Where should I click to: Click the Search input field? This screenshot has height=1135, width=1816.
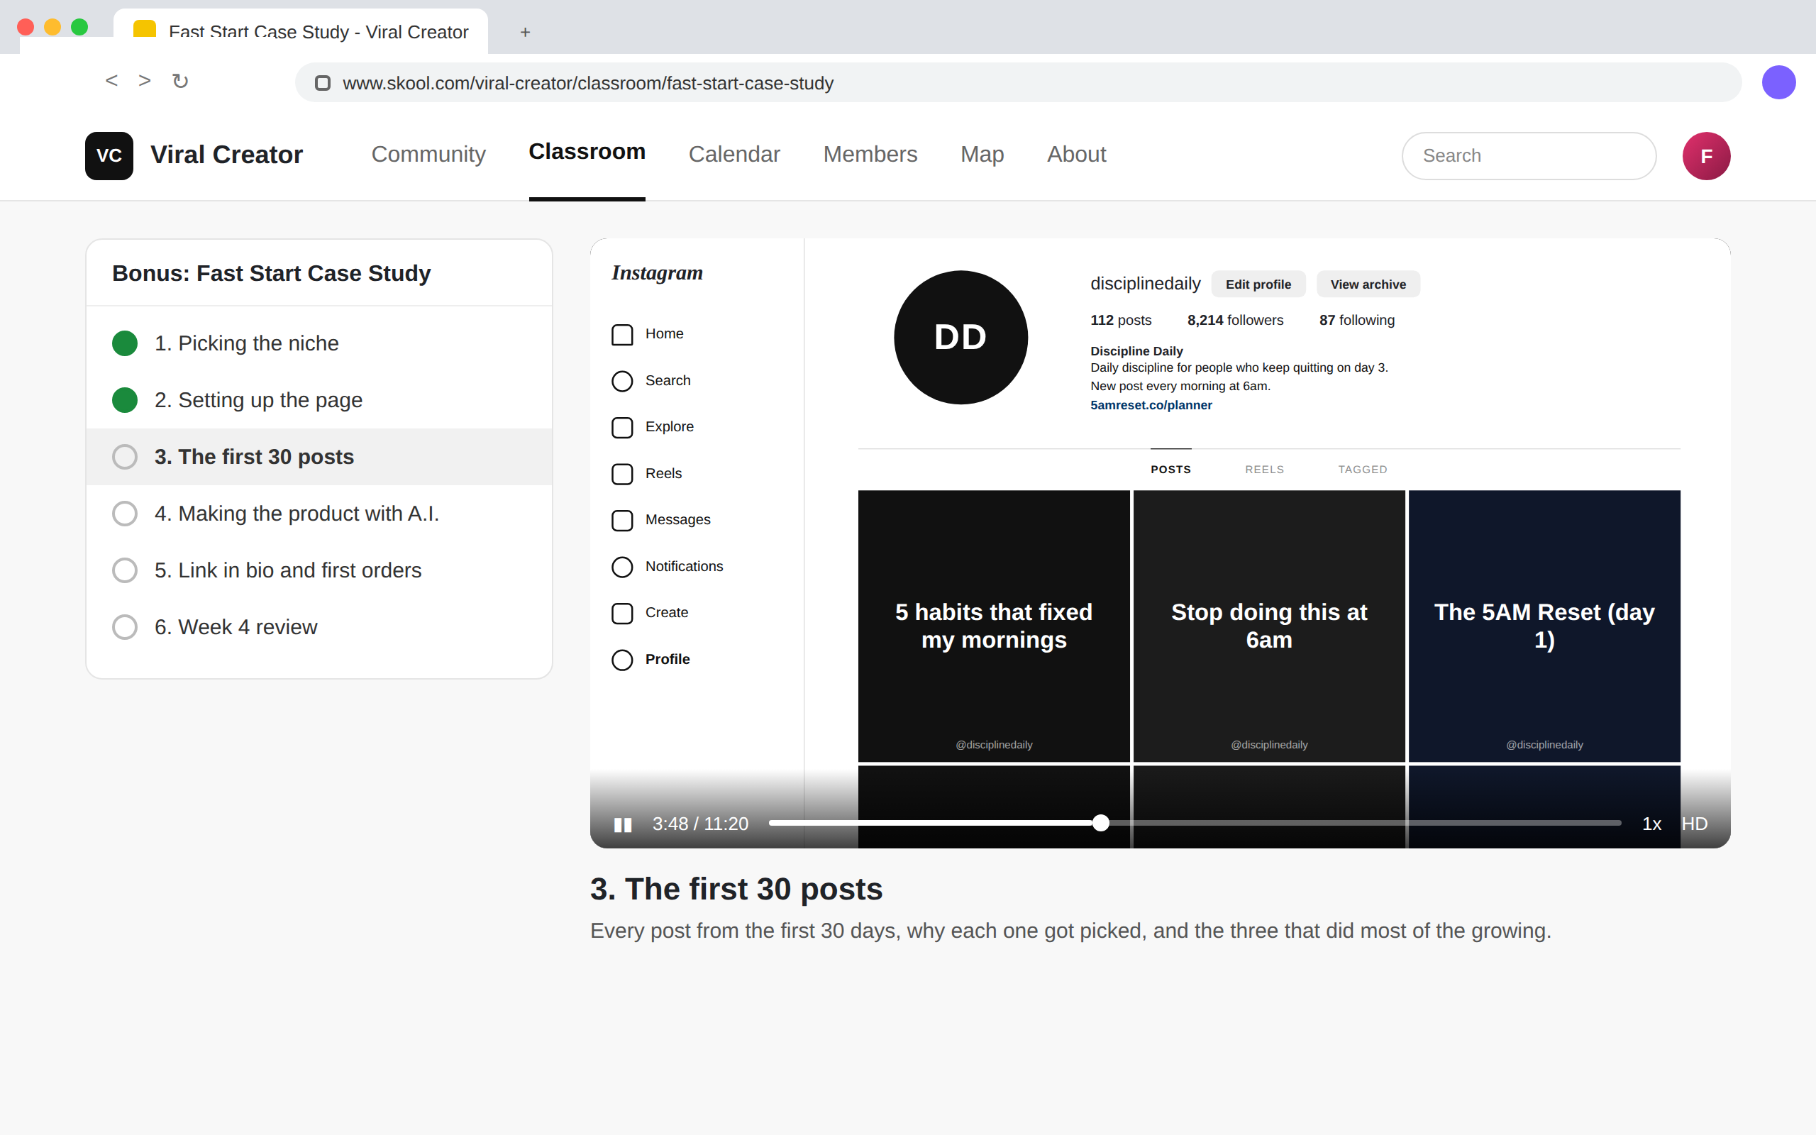(x=1529, y=155)
